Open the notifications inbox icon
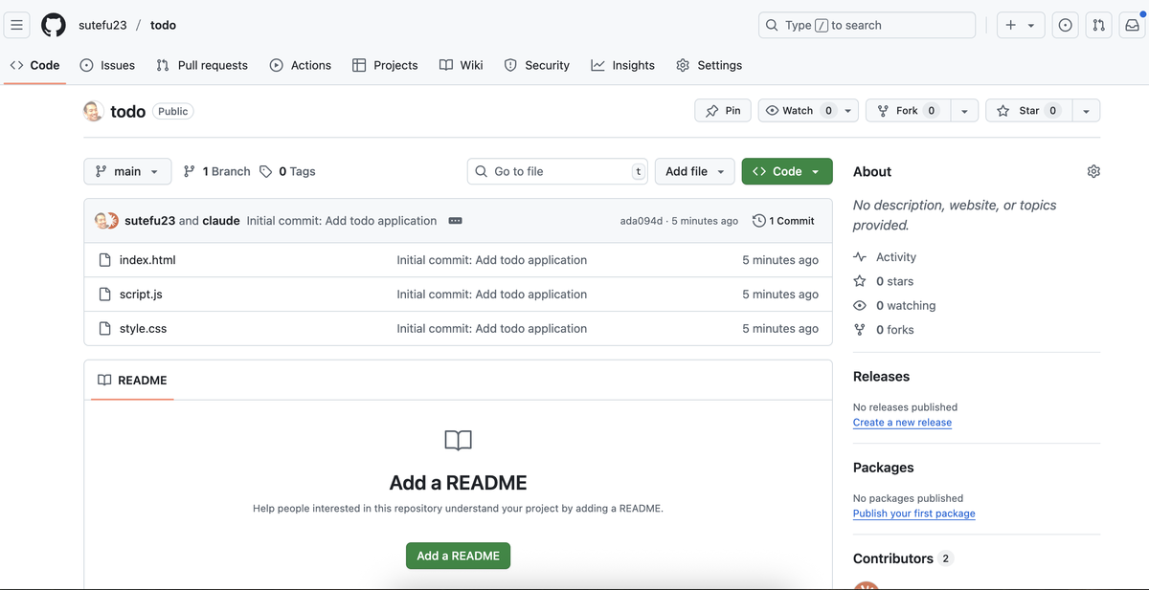1149x590 pixels. [x=1132, y=25]
